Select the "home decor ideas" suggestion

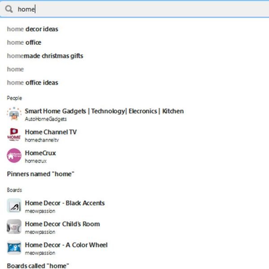(33, 29)
